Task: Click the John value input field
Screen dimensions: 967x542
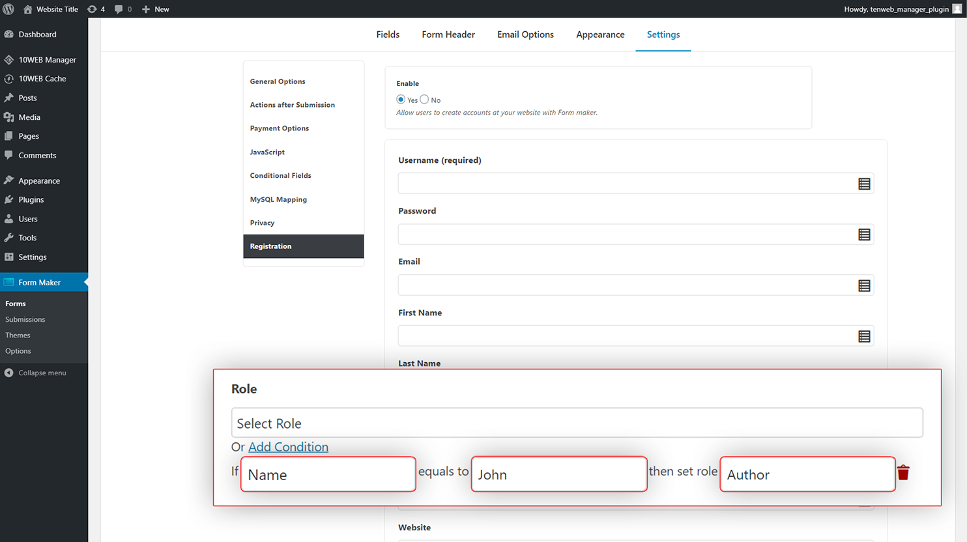Action: coord(558,475)
